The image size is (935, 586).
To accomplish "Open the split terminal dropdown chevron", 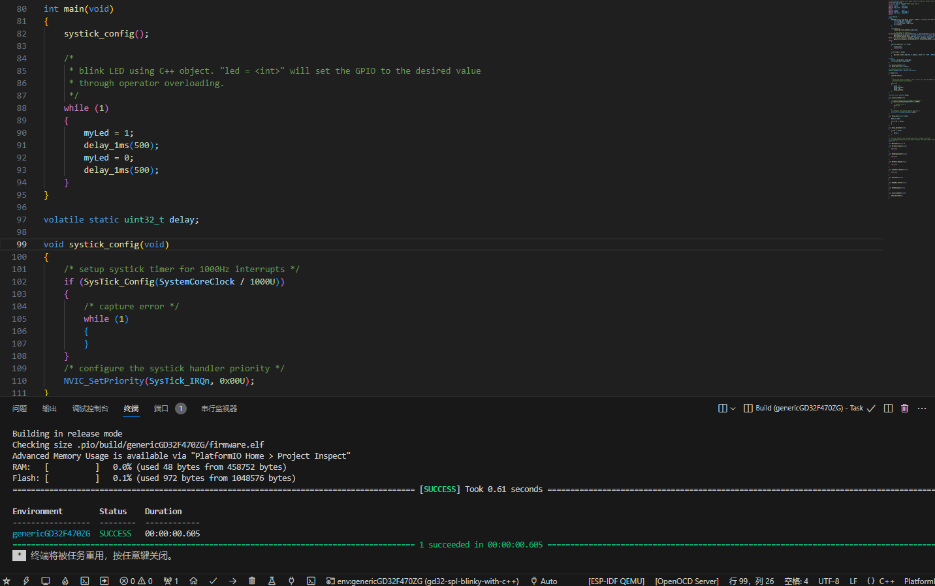I will [x=733, y=409].
